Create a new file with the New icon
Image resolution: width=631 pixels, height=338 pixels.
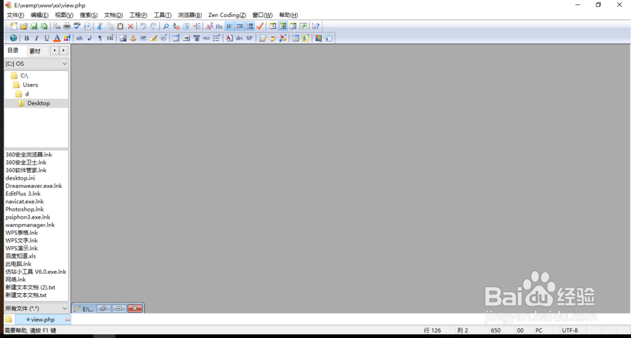pos(14,26)
